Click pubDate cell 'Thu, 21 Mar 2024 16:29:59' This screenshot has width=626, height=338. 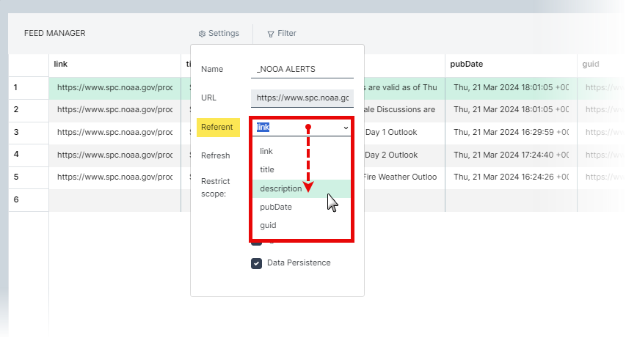pos(511,133)
